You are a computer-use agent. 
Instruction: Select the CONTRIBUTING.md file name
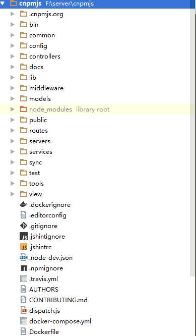click(58, 300)
